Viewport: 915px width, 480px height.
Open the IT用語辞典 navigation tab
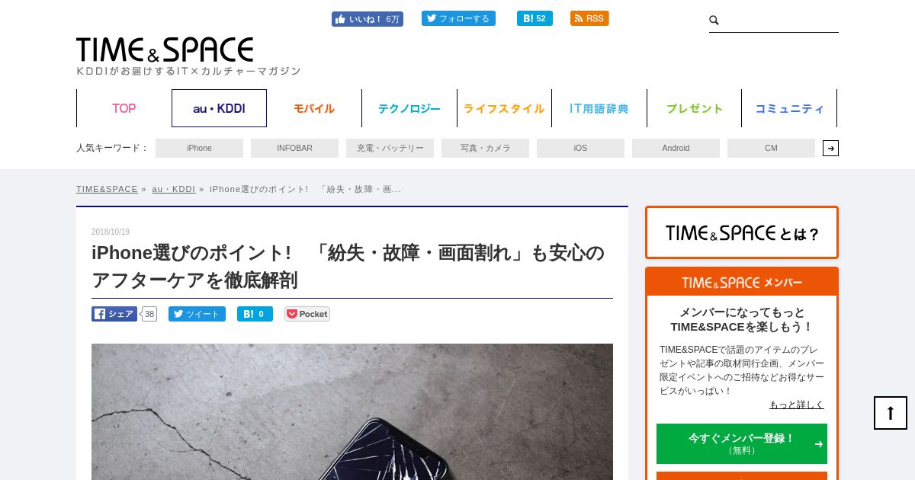click(599, 108)
